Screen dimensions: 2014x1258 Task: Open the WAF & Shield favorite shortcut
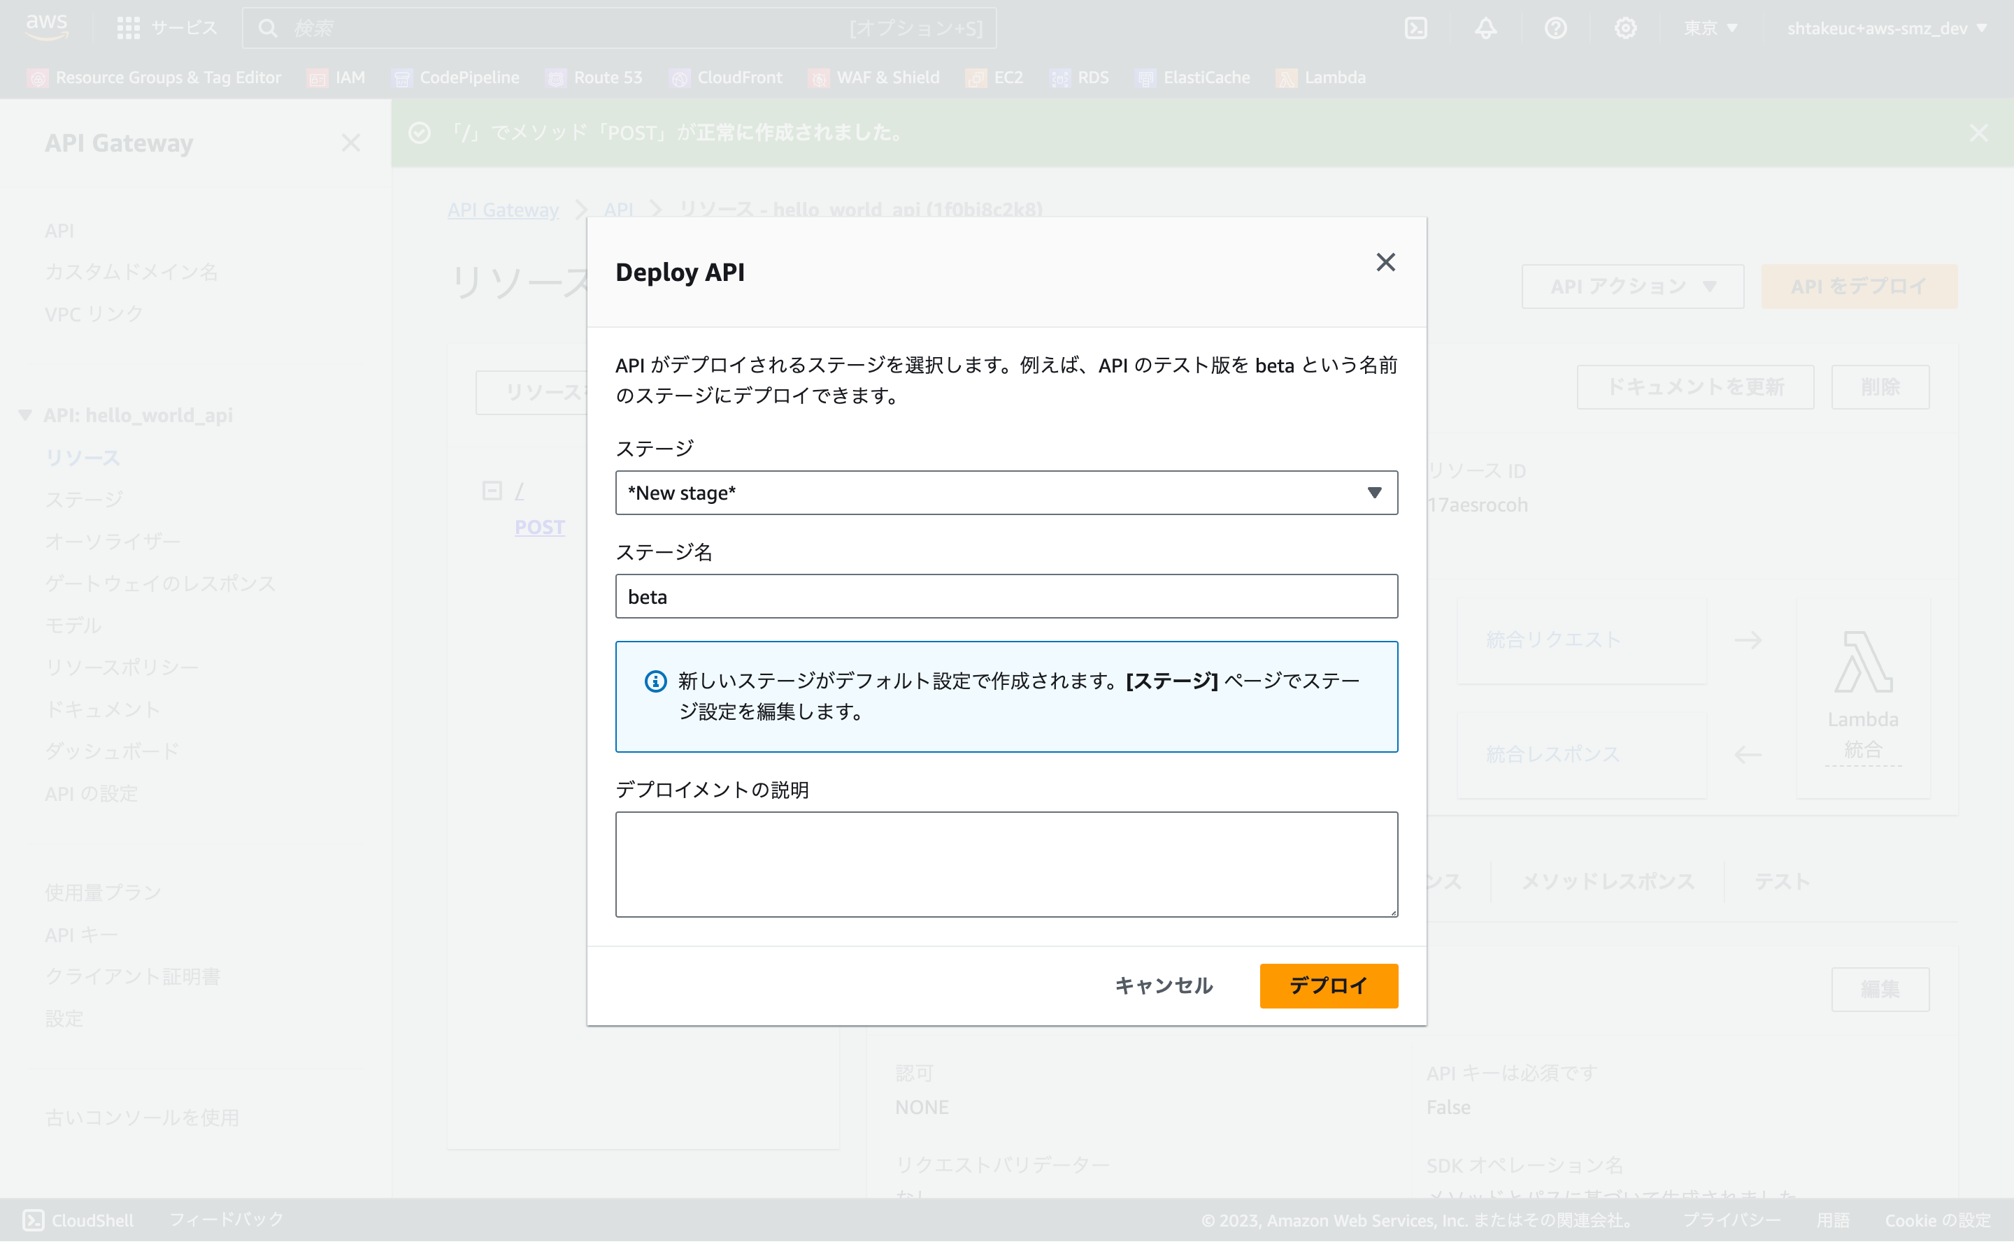pos(874,78)
